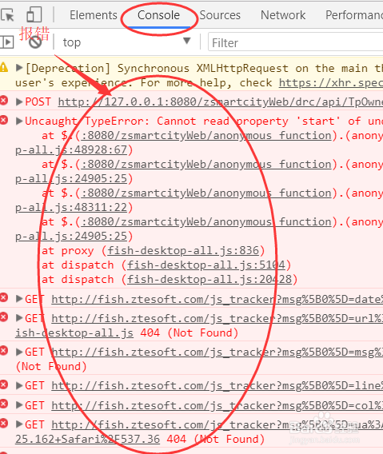The width and height of the screenshot is (383, 454).
Task: Click the Uncaught TypeError message text
Action: 204,121
